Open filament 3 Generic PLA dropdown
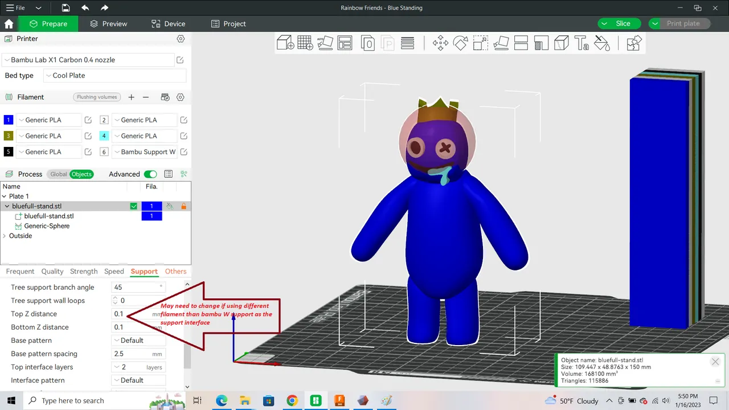This screenshot has height=410, width=729. [x=48, y=136]
